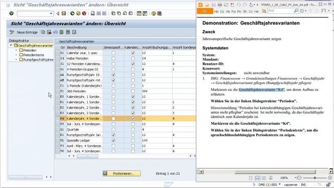Select continuous page view icon in PDF viewer
This screenshot has height=188, width=334.
[x=257, y=178]
